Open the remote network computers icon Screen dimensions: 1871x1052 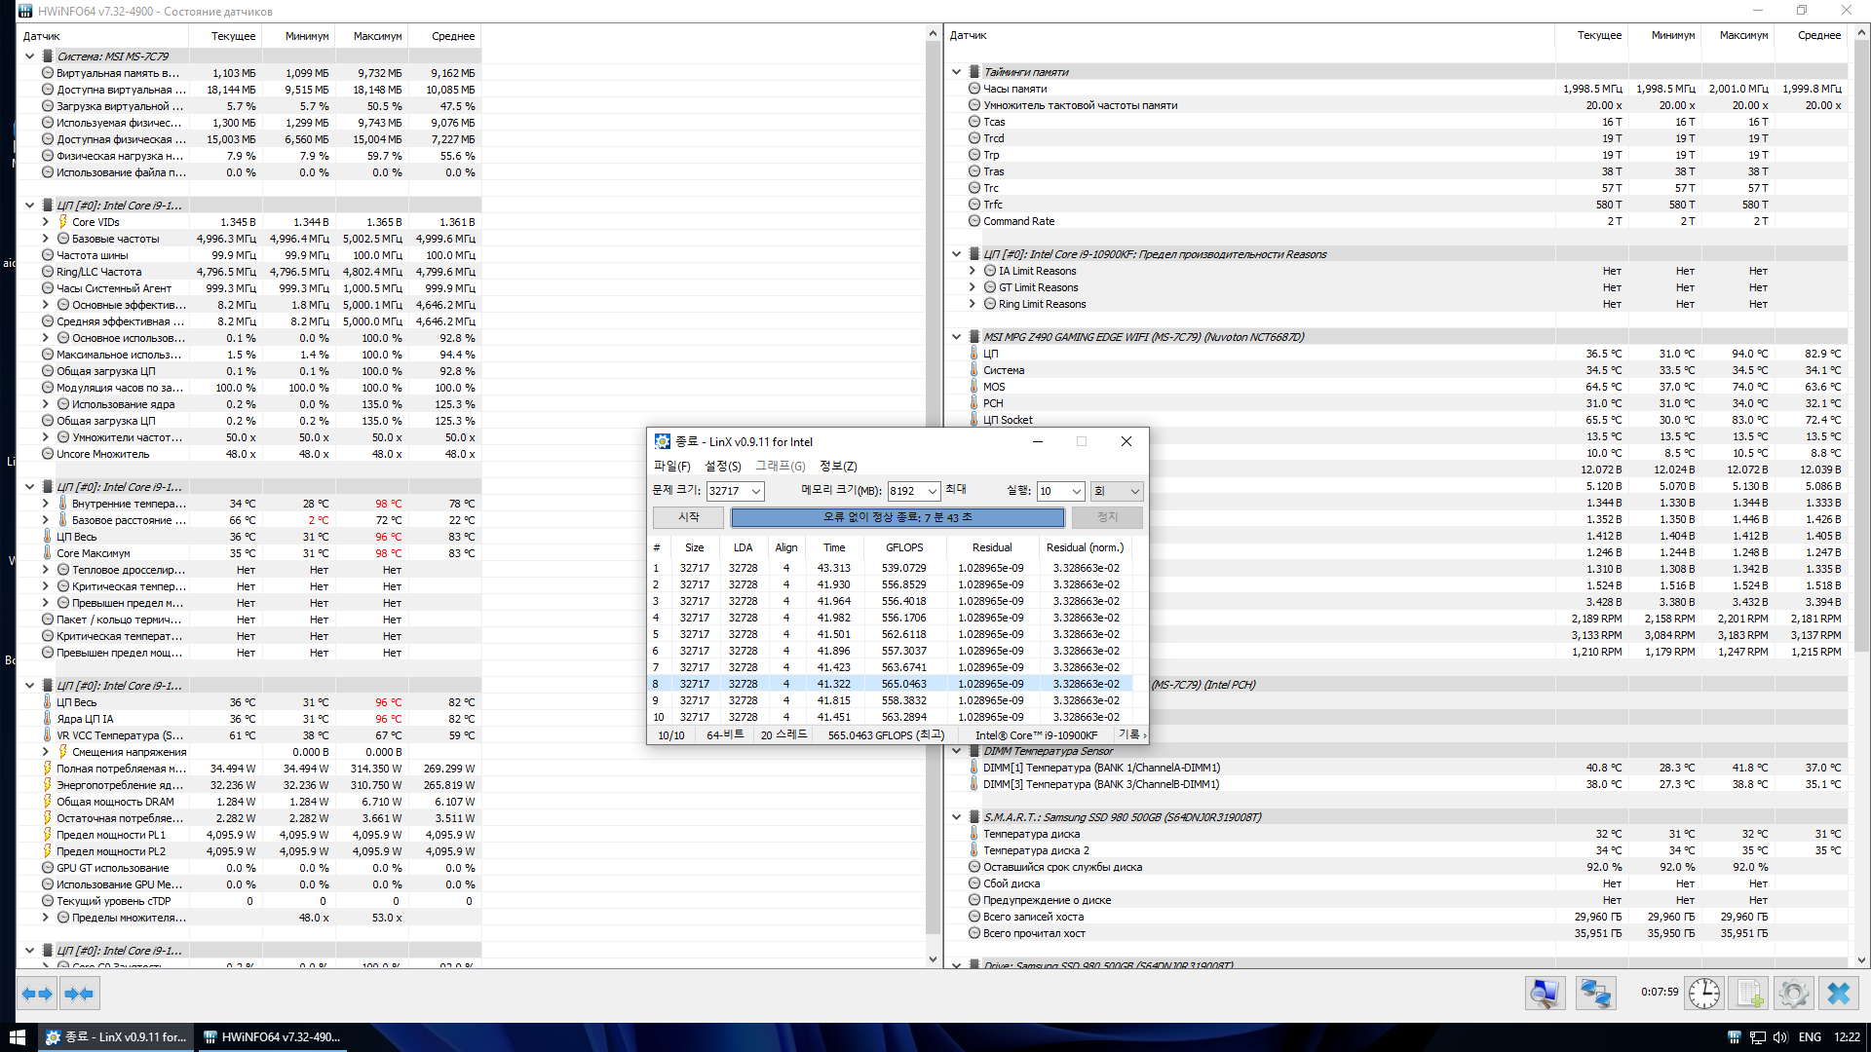point(1595,994)
